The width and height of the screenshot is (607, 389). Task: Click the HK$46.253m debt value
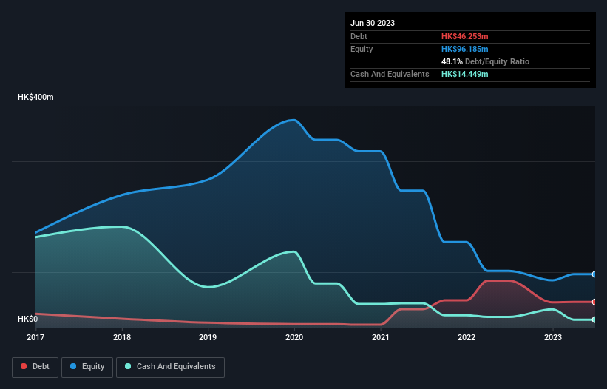(464, 36)
